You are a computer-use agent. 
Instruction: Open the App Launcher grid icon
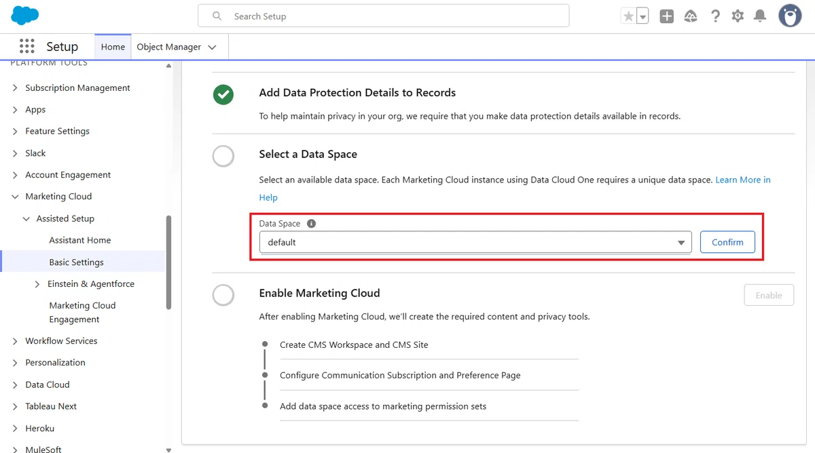pyautogui.click(x=26, y=46)
